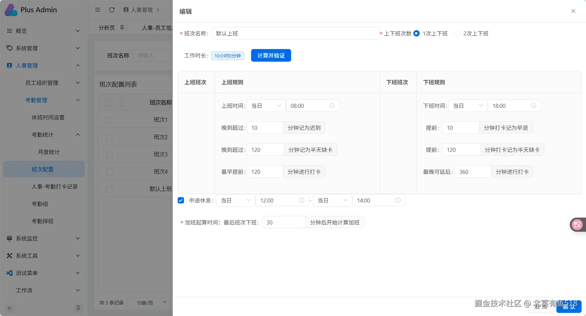Click clock icon in 14:00 break end field
The width and height of the screenshot is (586, 316).
[x=398, y=200]
